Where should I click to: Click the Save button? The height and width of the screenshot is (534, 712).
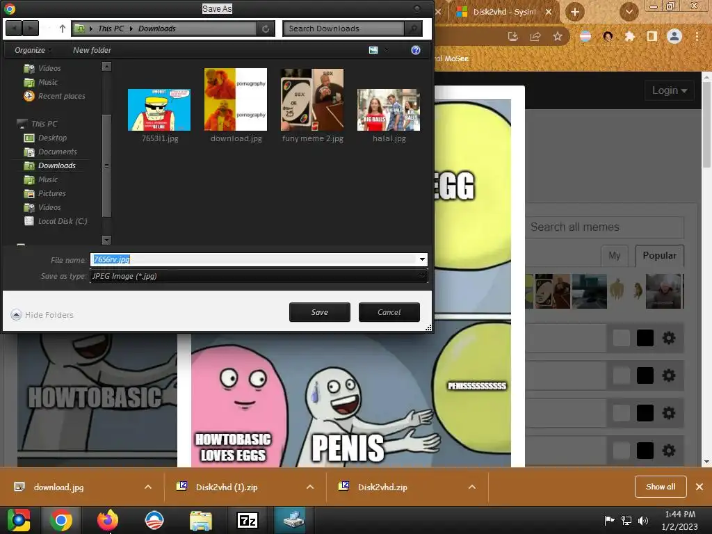320,312
